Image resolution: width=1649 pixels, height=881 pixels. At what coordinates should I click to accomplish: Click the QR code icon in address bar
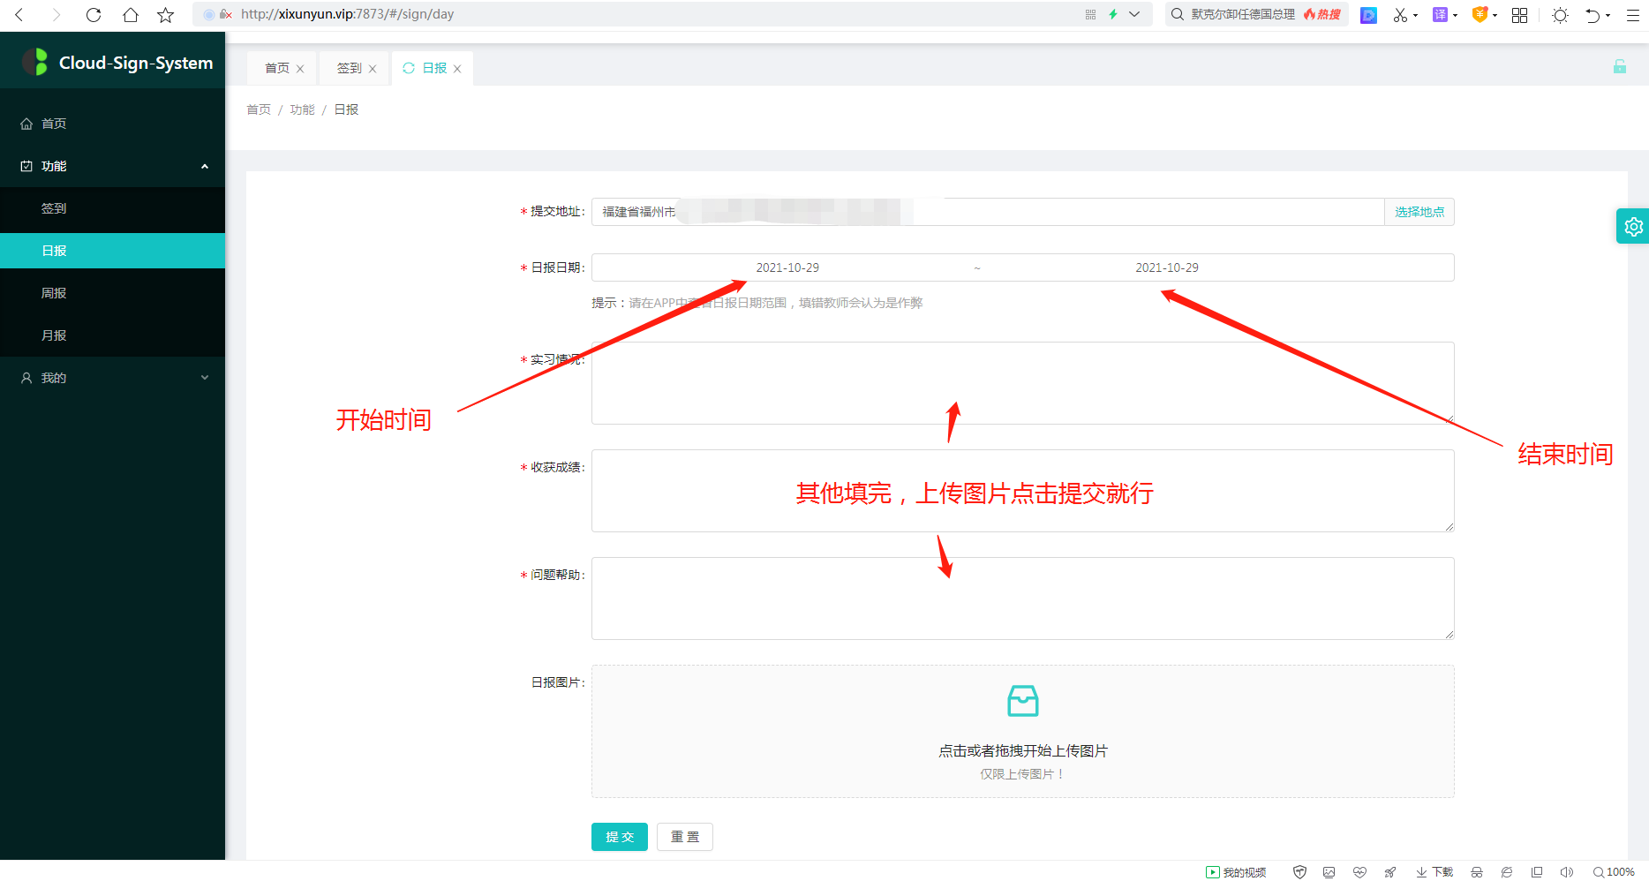click(1090, 14)
